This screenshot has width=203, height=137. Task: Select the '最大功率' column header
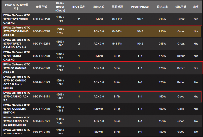(162, 7)
